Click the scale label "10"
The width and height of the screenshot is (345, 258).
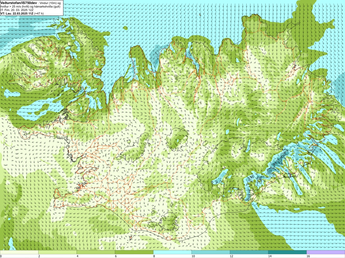click(x=193, y=256)
